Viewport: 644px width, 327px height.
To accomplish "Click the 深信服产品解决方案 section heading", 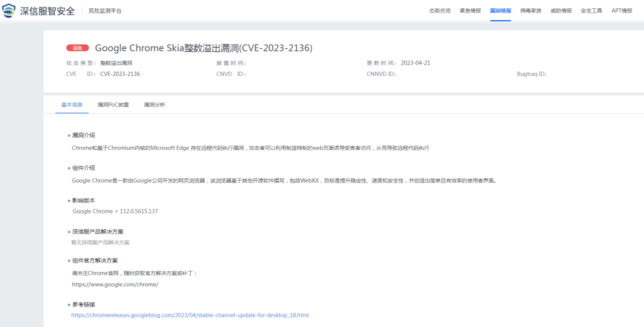I will 98,232.
